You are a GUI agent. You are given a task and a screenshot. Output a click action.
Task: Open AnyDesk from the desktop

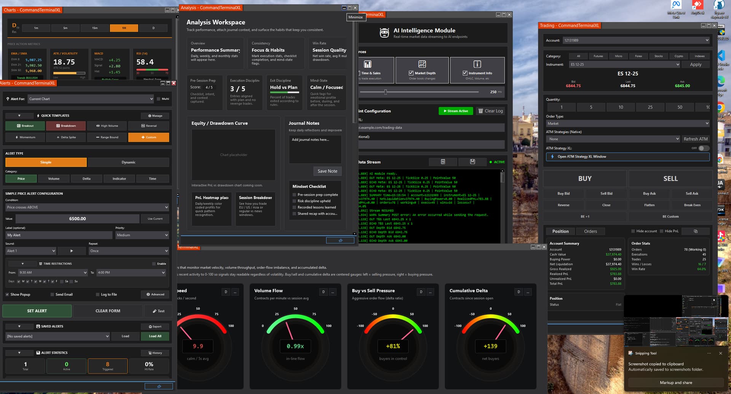(x=697, y=6)
